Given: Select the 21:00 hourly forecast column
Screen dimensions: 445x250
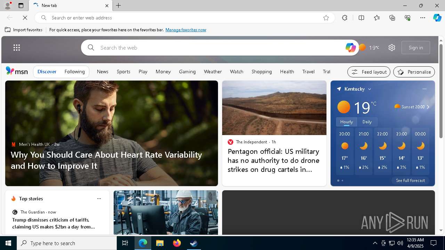Looking at the screenshot, I should (x=364, y=151).
